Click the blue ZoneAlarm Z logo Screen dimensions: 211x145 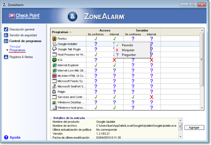click(73, 17)
